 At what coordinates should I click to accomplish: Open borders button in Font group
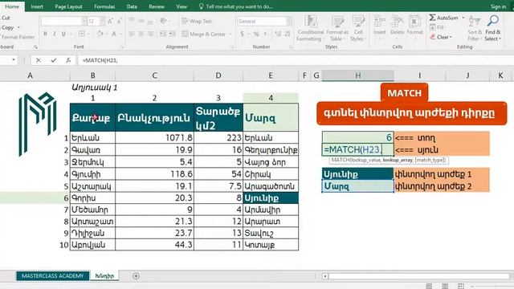point(82,34)
